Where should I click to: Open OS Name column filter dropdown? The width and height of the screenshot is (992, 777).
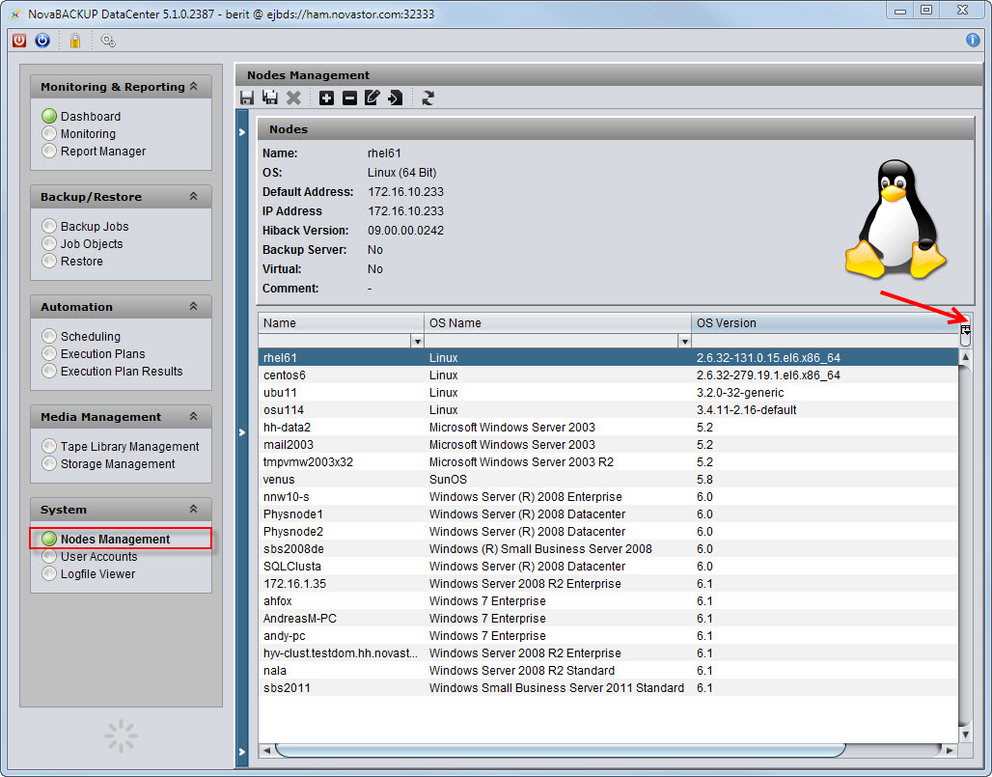pyautogui.click(x=684, y=342)
